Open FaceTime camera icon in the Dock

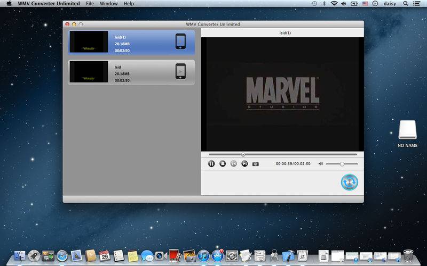[x=161, y=256]
